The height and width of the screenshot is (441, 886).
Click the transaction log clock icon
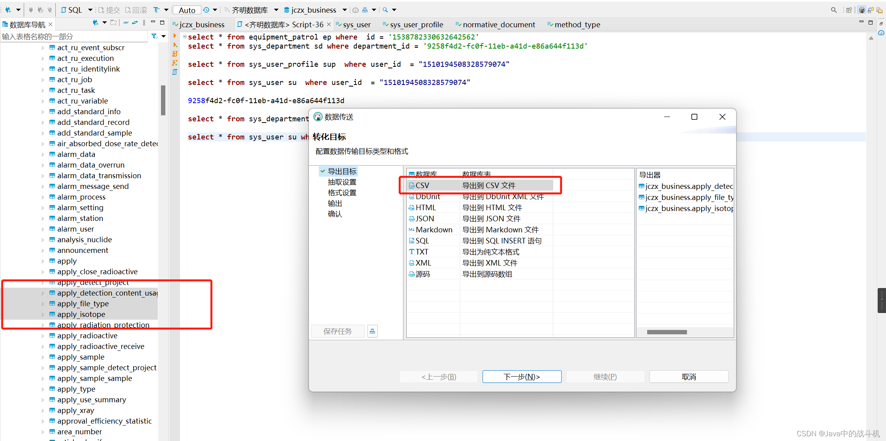pos(206,10)
